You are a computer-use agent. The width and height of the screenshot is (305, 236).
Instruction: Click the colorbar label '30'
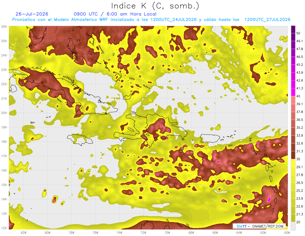point(299,159)
